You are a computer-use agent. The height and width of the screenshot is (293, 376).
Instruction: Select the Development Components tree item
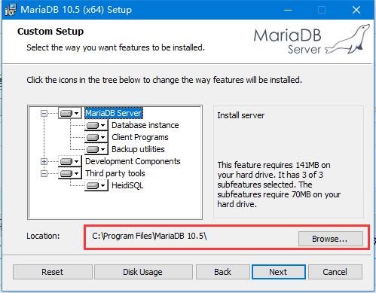point(133,161)
